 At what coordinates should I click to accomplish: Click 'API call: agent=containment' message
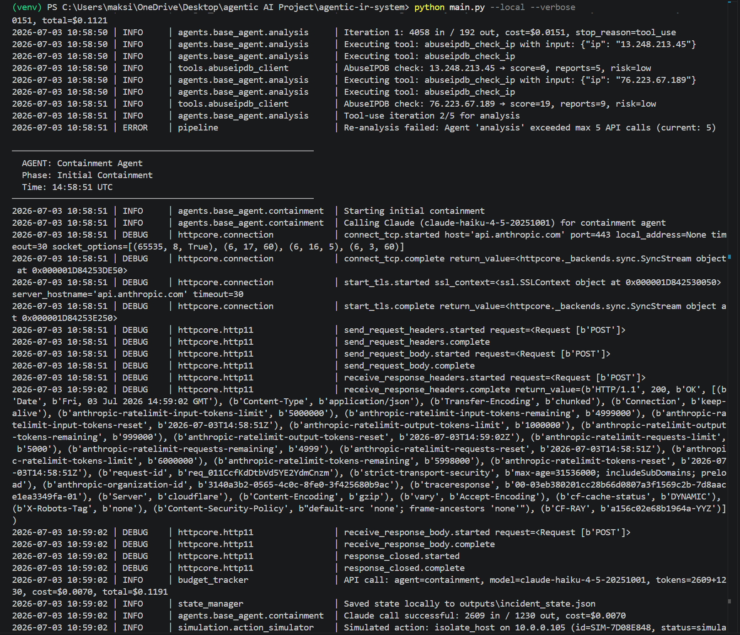coord(535,580)
